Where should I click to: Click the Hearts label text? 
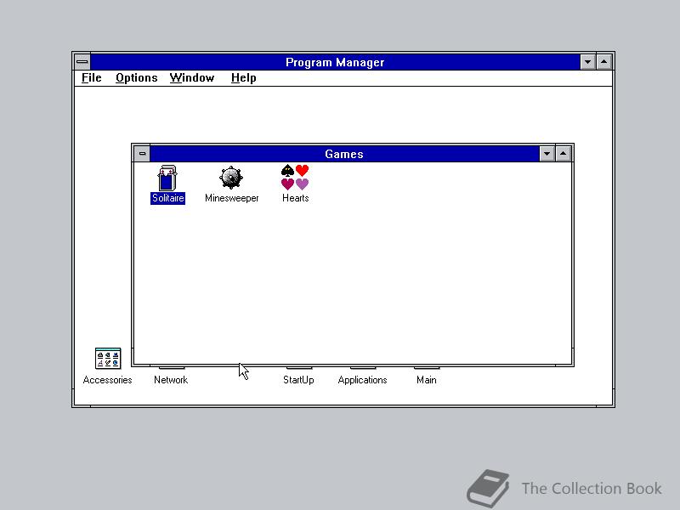click(x=295, y=198)
